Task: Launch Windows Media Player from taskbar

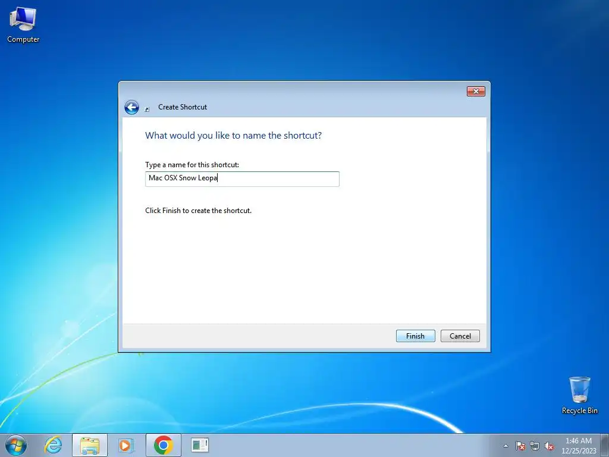Action: click(125, 445)
